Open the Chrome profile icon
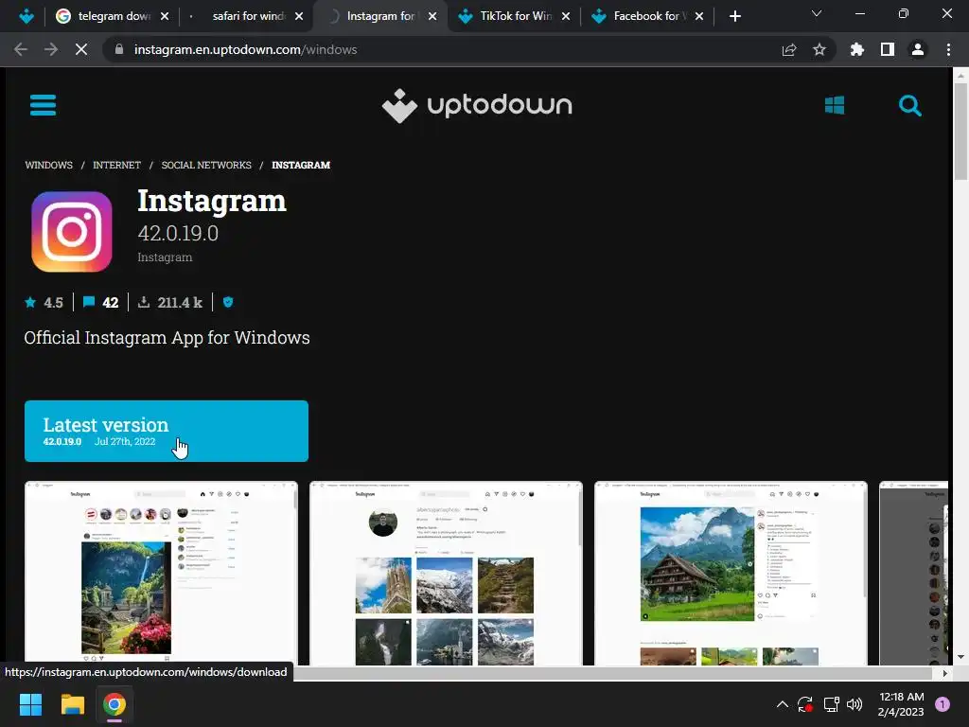Viewport: 969px width, 727px height. 918,49
